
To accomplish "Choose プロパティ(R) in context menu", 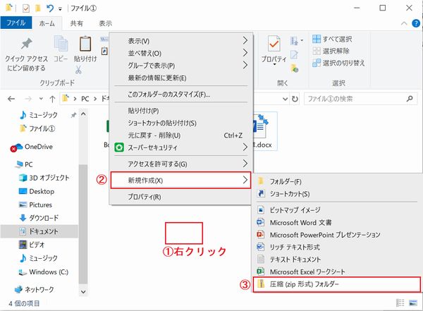I will pyautogui.click(x=180, y=197).
